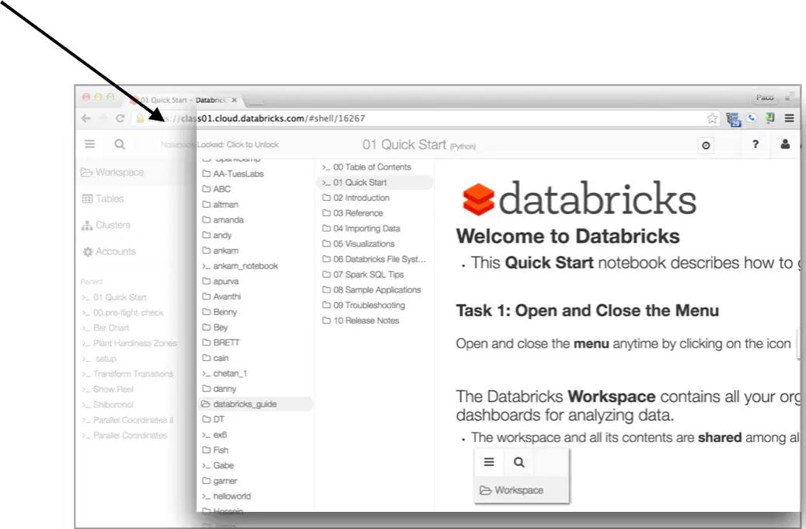Open the Chrome hamburger menu
The height and width of the screenshot is (529, 806).
(x=790, y=118)
